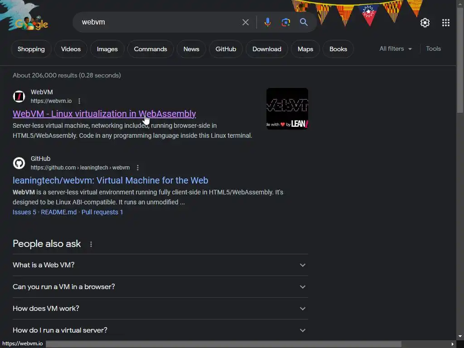
Task: Open more options for webvm.io result
Action: point(79,101)
